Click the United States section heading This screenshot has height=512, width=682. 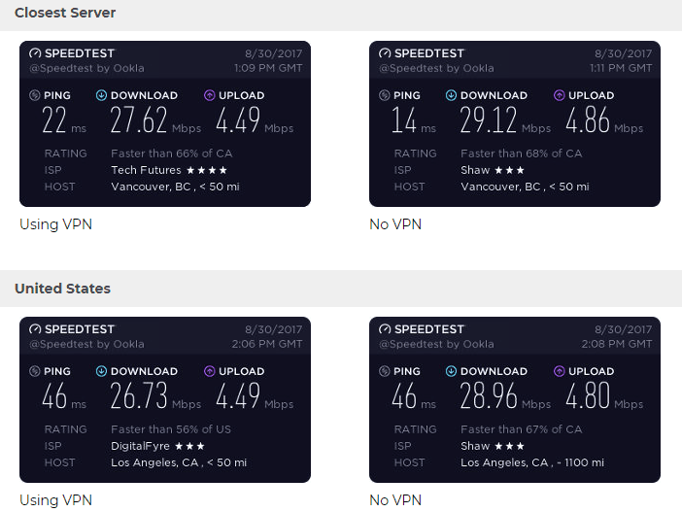[62, 289]
